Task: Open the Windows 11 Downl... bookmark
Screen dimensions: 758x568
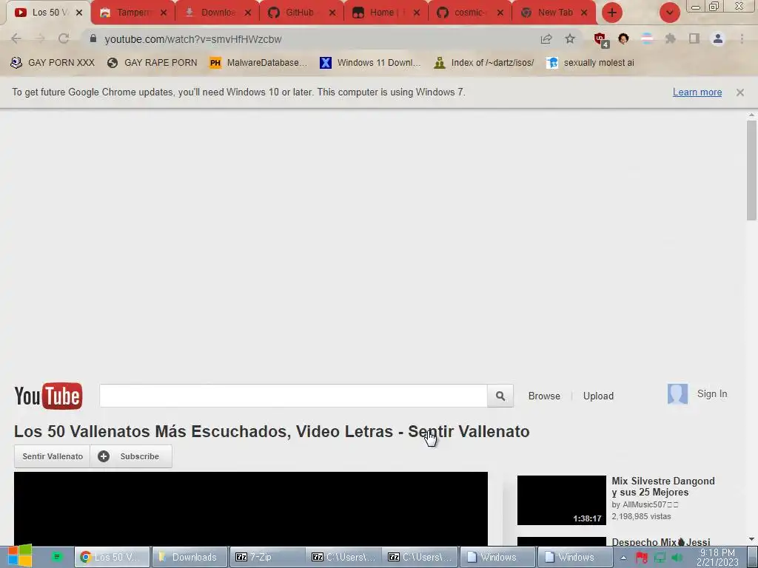Action: click(370, 63)
